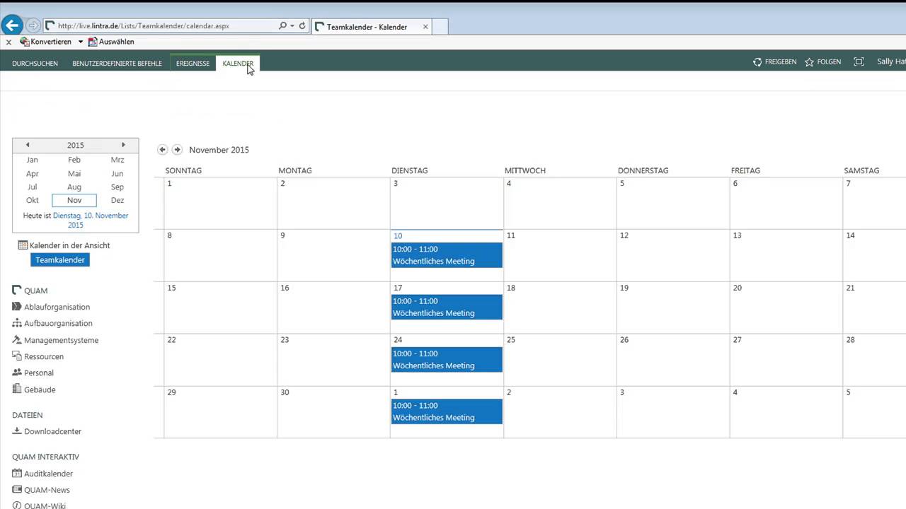
Task: Click the Dienstag, 10. November 2015 link
Action: 91,220
